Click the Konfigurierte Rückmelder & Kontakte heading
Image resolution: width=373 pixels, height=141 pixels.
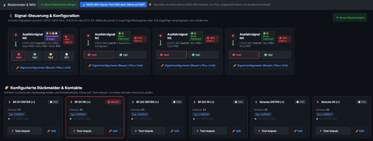click(x=46, y=88)
